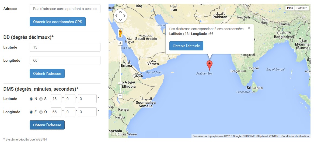
Task: Click the Street View pegman icon
Action: click(120, 33)
